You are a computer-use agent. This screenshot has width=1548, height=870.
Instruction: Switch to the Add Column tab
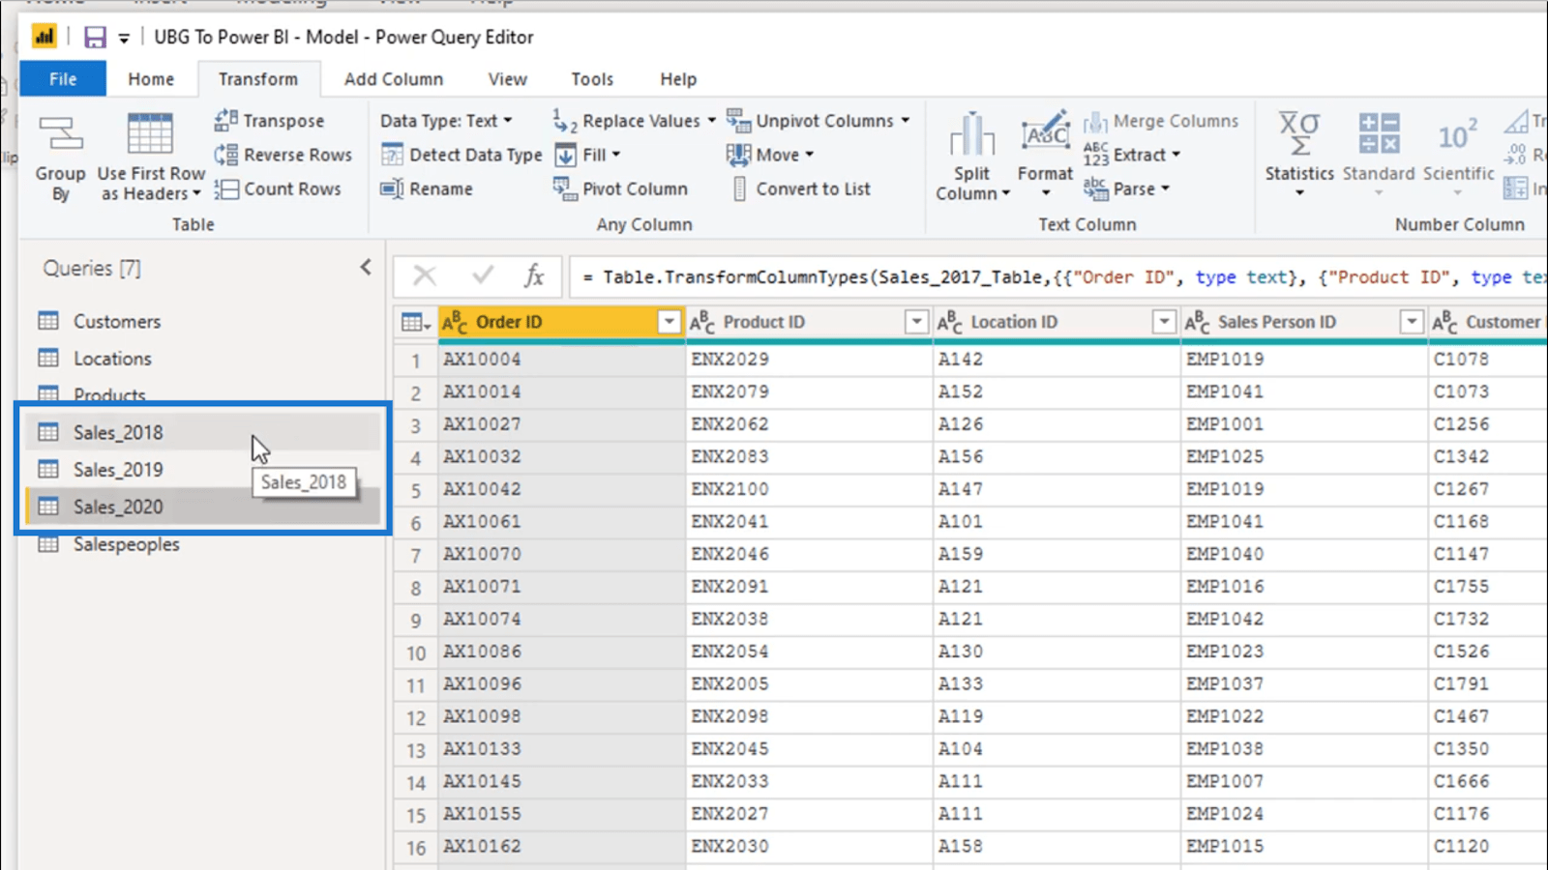pyautogui.click(x=394, y=79)
